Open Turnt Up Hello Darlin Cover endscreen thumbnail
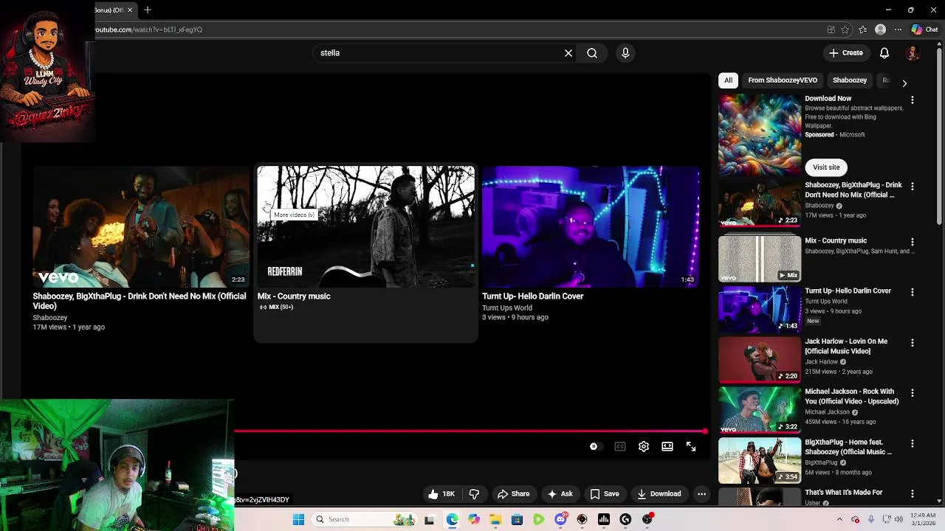This screenshot has height=531, width=945. pyautogui.click(x=591, y=226)
